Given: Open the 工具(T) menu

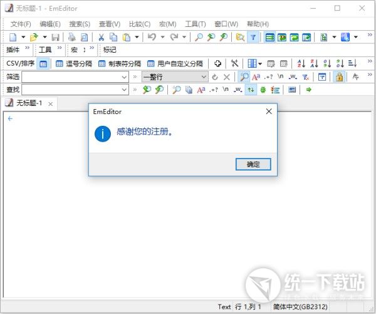Looking at the screenshot, I should tap(196, 24).
